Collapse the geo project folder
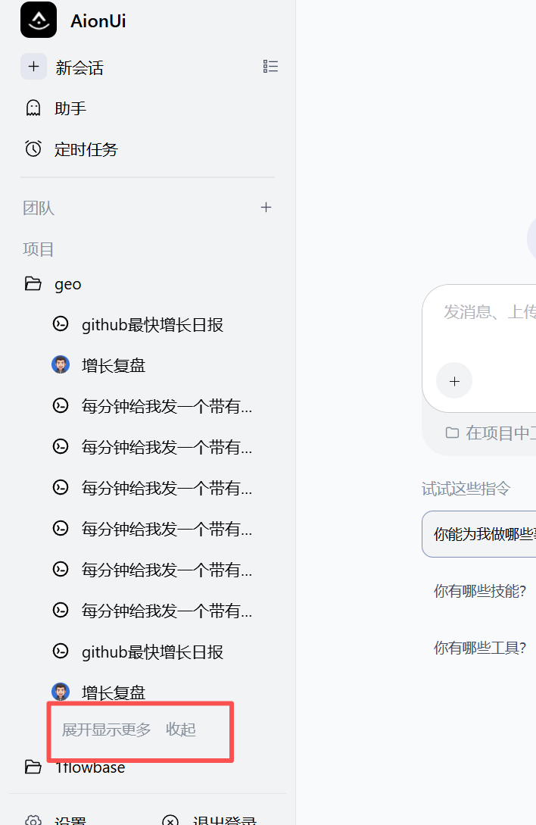This screenshot has width=536, height=825. coord(68,284)
